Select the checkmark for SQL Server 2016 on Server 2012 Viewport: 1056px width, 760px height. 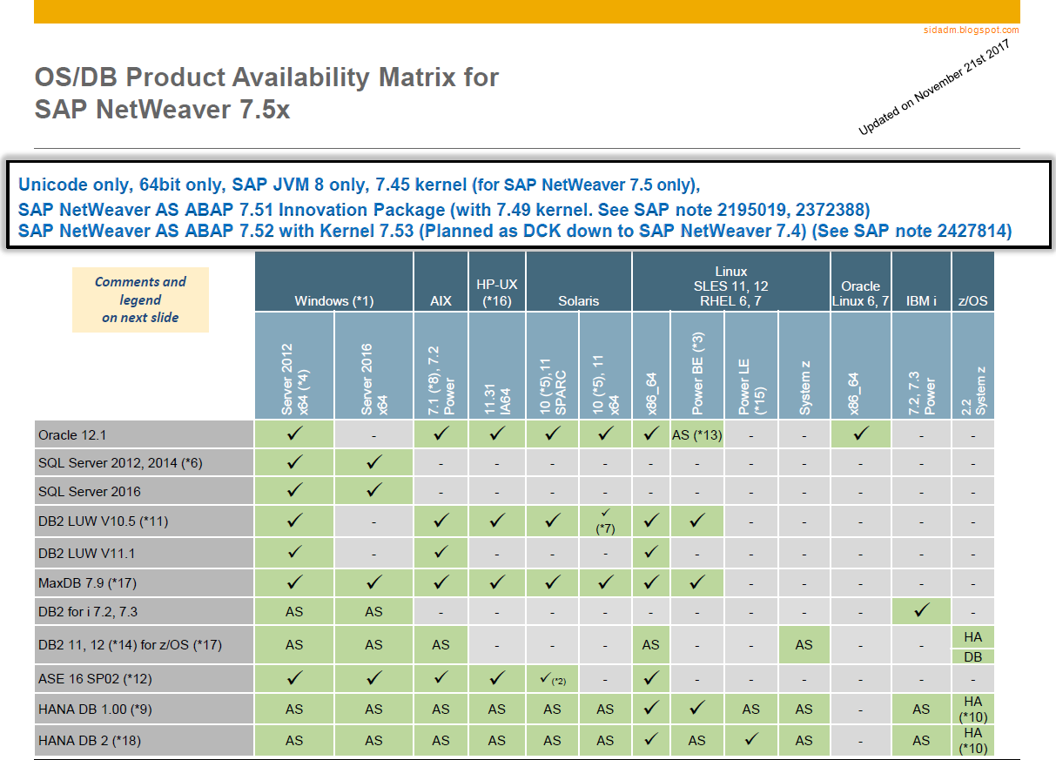293,490
